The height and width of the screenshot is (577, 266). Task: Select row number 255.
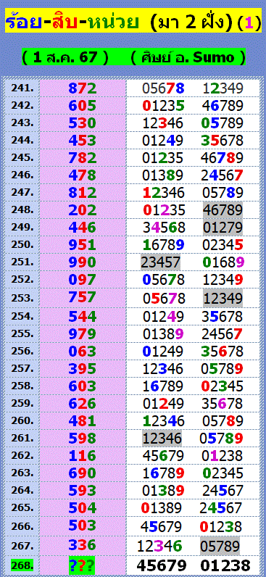point(22,333)
